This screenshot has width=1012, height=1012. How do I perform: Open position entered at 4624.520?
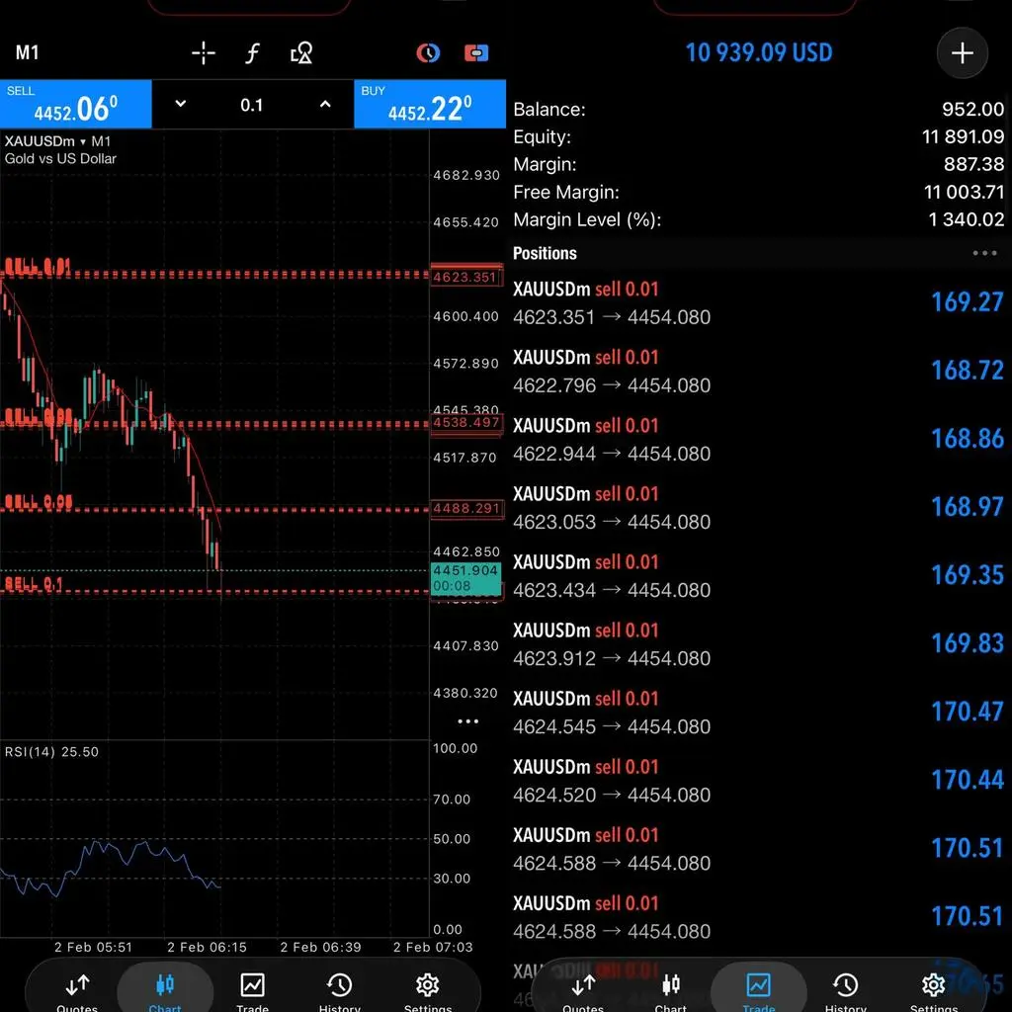[758, 782]
